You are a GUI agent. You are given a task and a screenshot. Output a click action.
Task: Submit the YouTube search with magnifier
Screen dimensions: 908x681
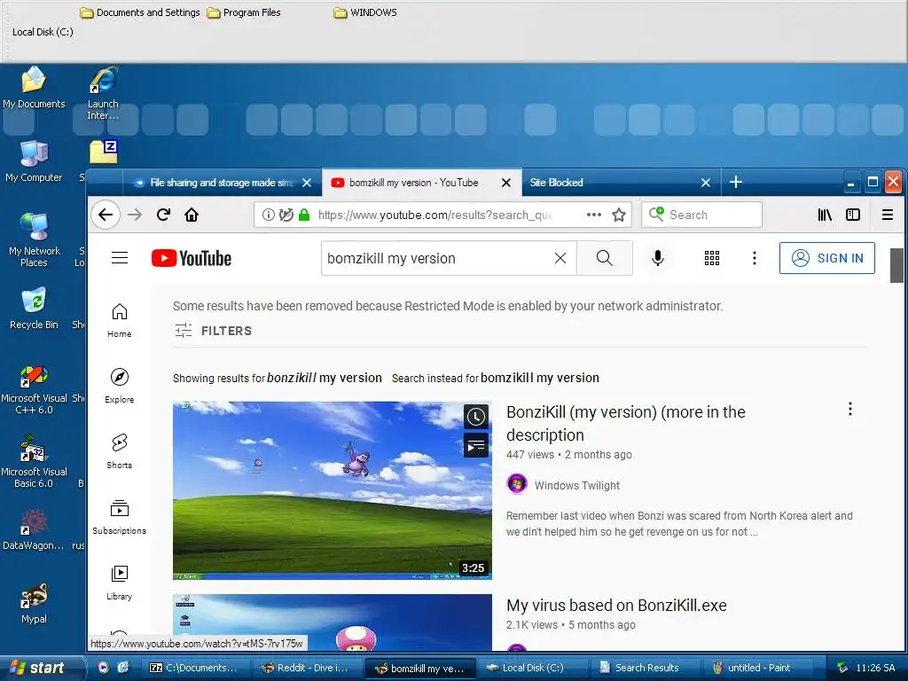(x=605, y=258)
